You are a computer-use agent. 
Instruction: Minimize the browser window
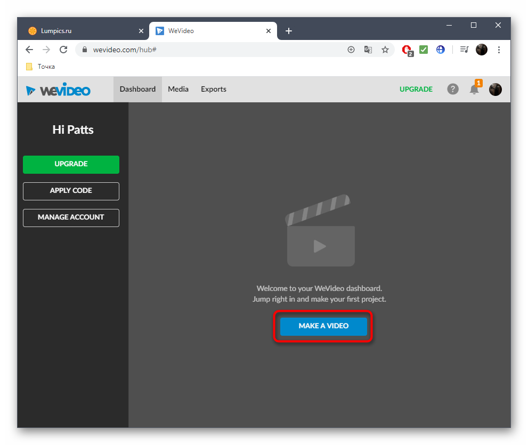(x=449, y=25)
